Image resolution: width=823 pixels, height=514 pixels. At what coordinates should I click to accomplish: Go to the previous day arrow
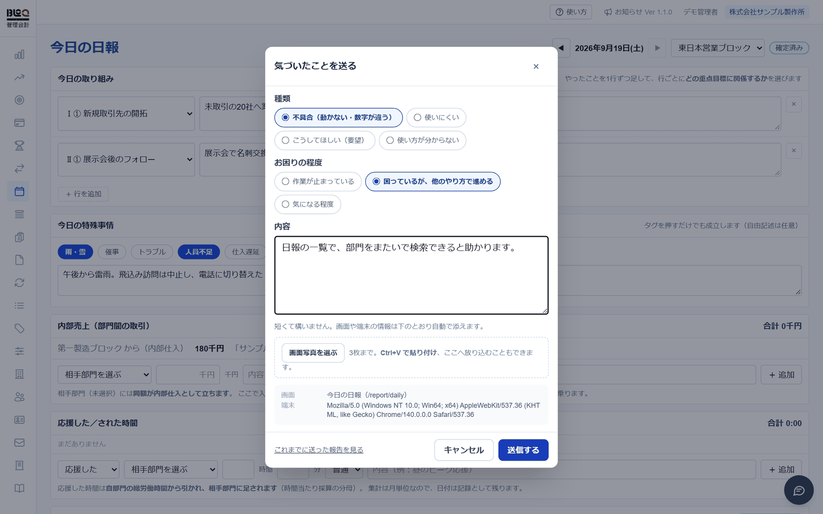[x=561, y=48]
